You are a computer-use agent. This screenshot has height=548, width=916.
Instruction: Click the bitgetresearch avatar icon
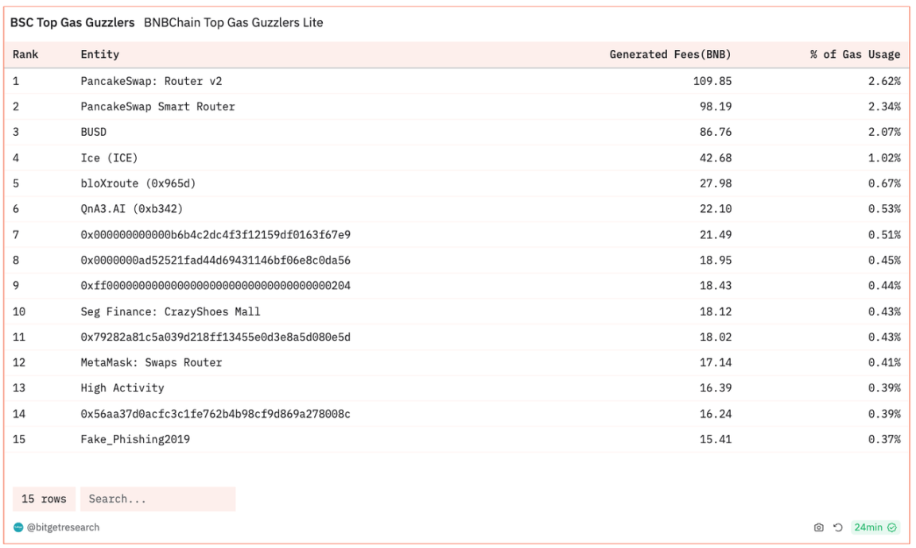pyautogui.click(x=18, y=527)
